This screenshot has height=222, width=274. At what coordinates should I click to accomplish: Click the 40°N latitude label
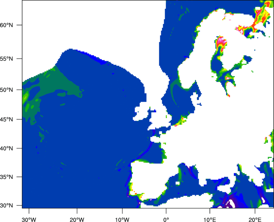coord(7,149)
